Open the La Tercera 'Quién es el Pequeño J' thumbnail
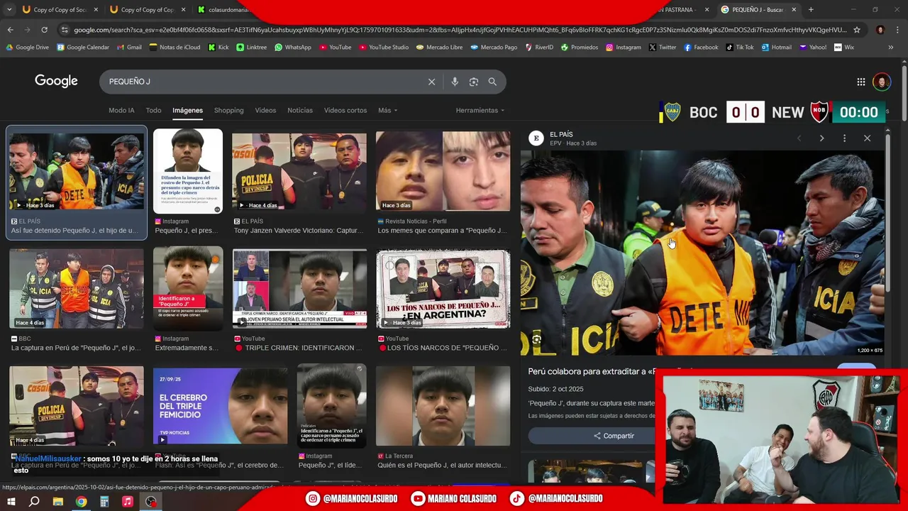908x511 pixels. [x=443, y=406]
